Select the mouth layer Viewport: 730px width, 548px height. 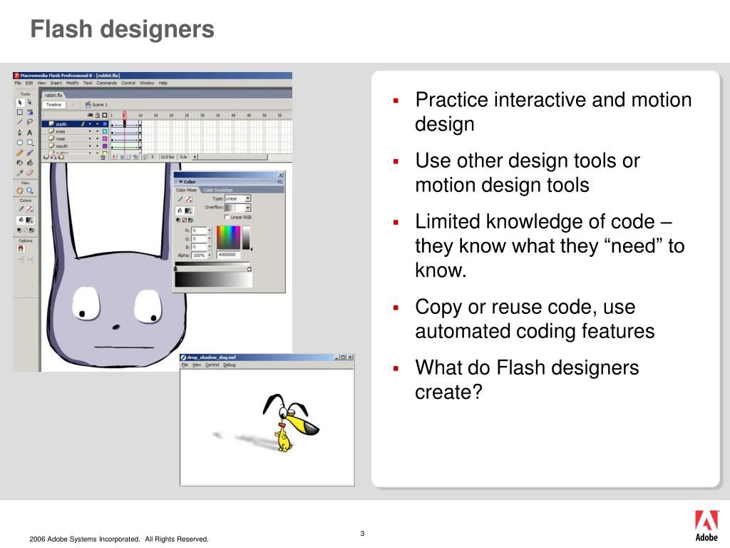tap(61, 146)
